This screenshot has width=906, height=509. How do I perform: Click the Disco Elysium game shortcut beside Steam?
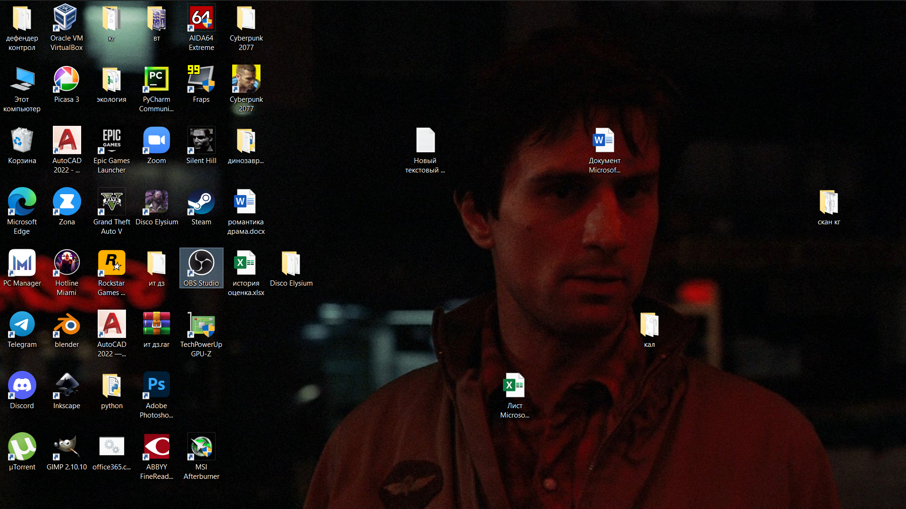pos(156,206)
